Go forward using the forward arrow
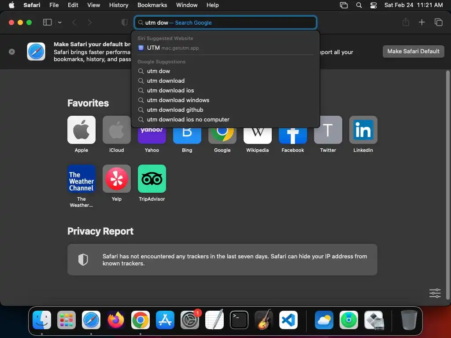The image size is (451, 338). tap(89, 22)
